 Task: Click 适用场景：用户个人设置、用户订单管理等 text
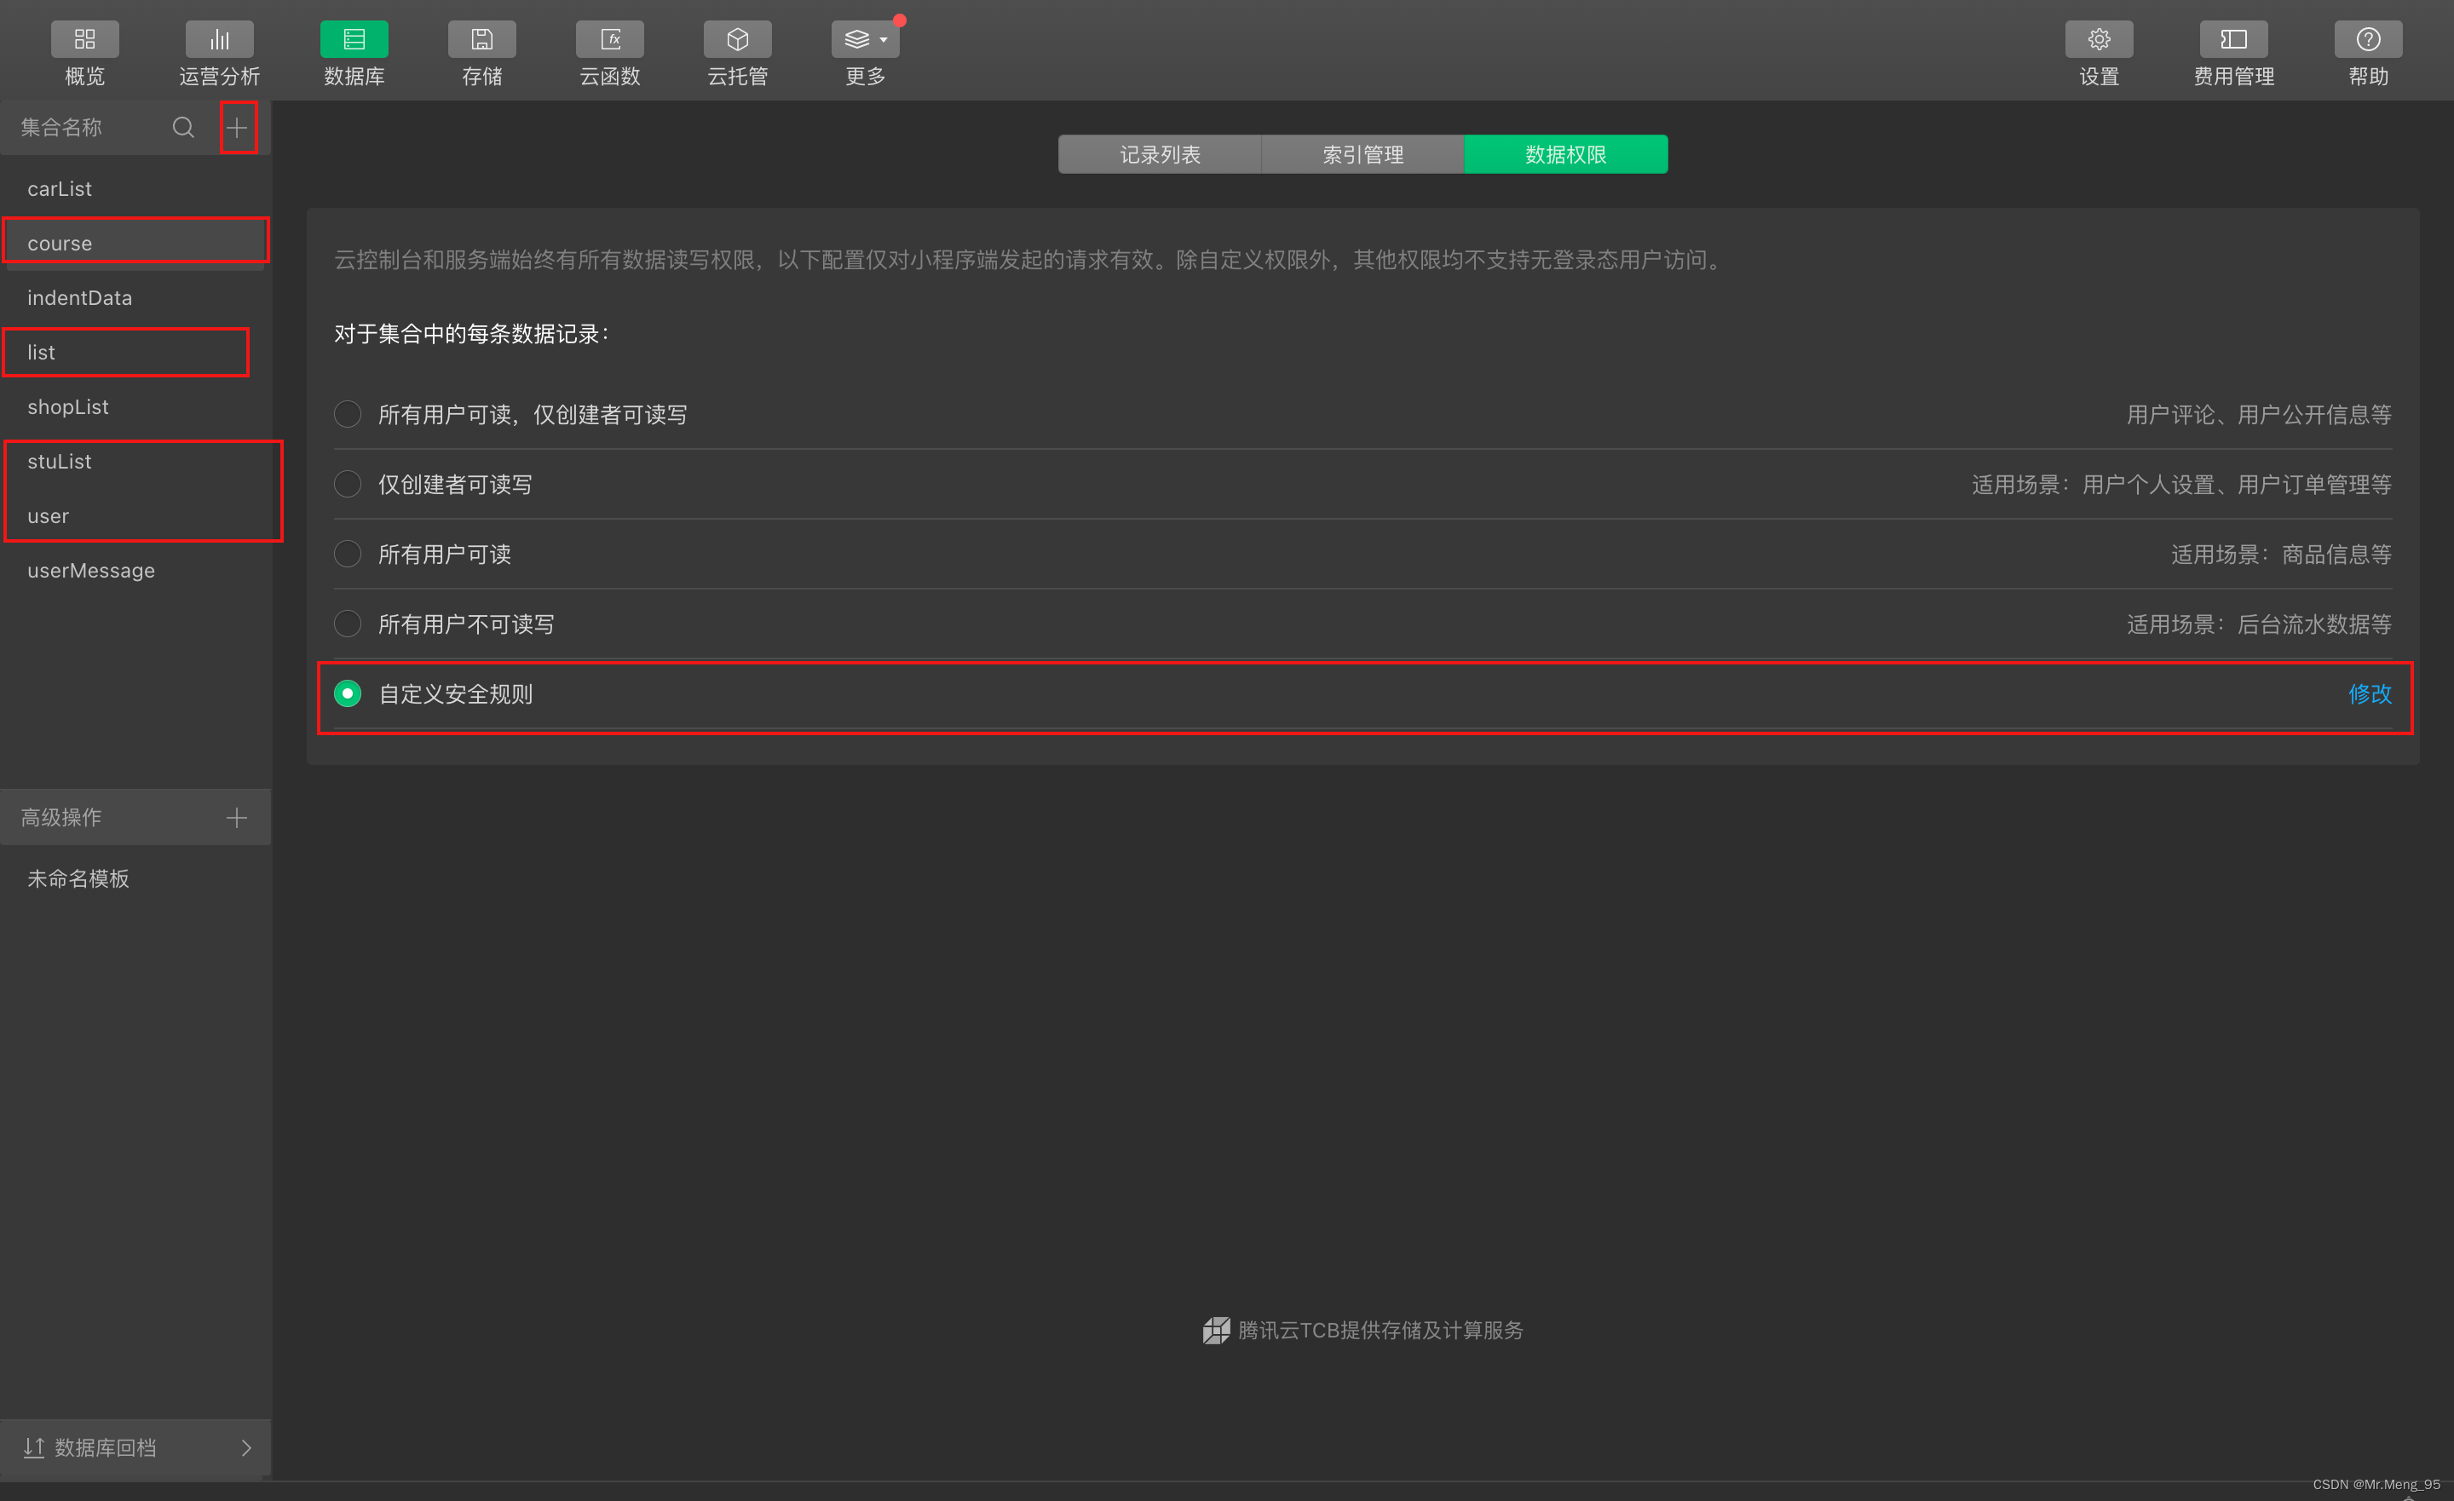2181,485
